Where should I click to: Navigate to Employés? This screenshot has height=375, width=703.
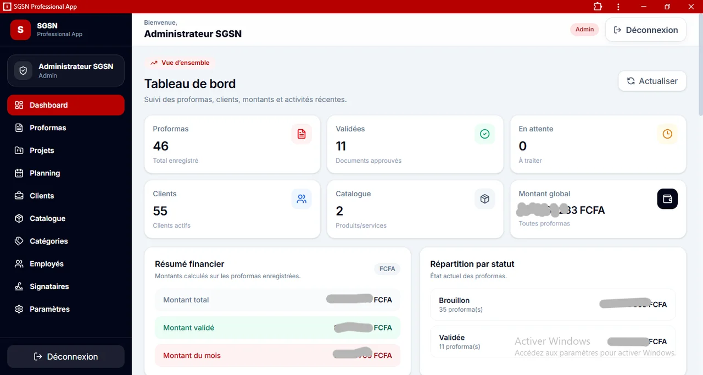click(x=66, y=264)
